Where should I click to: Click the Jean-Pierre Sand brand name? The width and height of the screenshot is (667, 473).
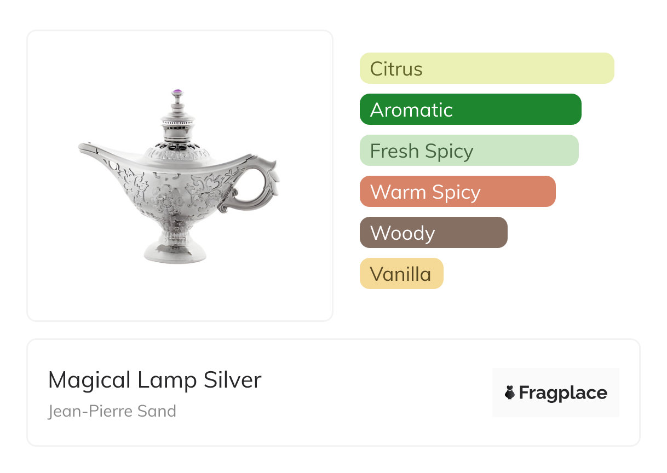click(x=112, y=411)
